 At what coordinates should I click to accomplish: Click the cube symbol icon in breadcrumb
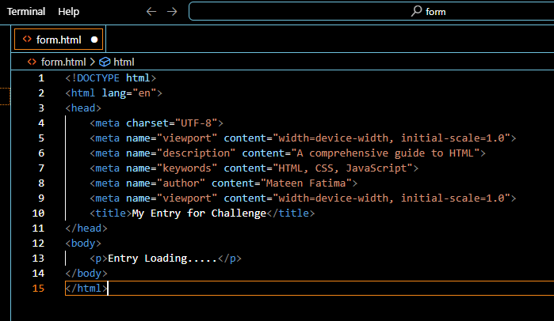(105, 62)
